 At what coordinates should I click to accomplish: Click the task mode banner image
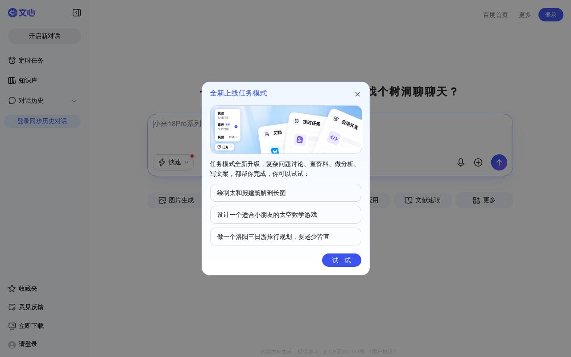[286, 130]
